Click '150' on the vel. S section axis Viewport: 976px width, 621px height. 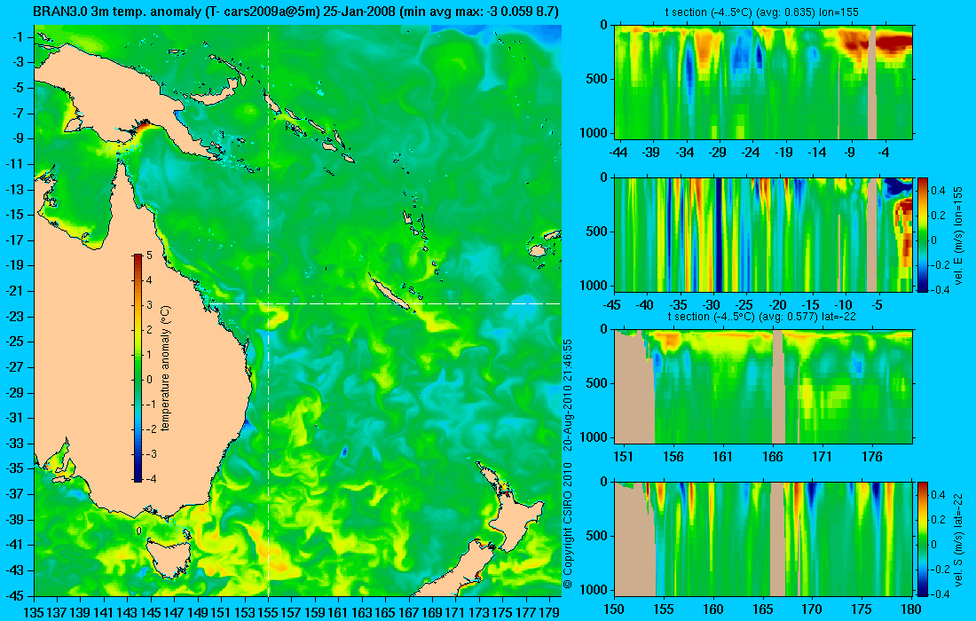point(614,609)
